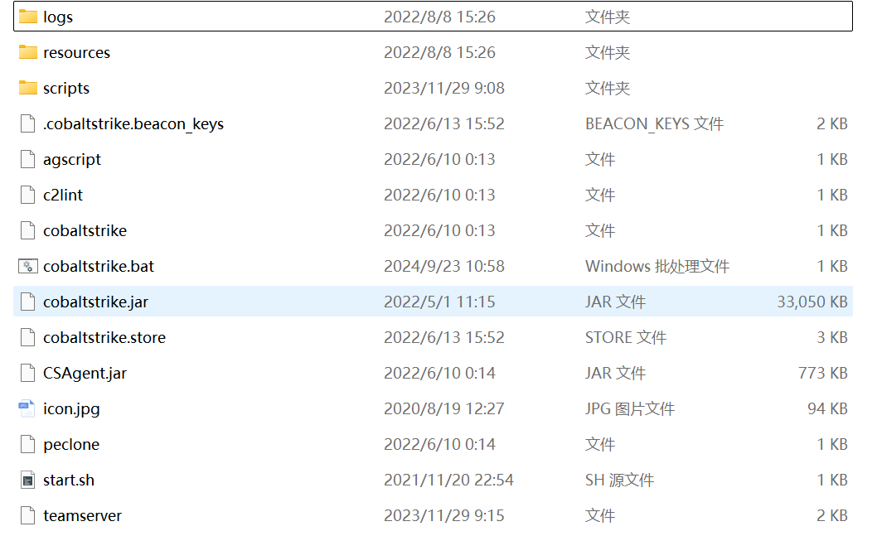877x536 pixels.
Task: Click the teamserver file icon
Action: tap(28, 515)
